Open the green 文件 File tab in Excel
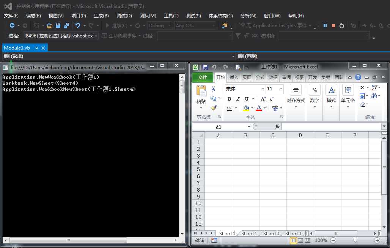Image resolution: width=390 pixels, height=248 pixels. (203, 77)
